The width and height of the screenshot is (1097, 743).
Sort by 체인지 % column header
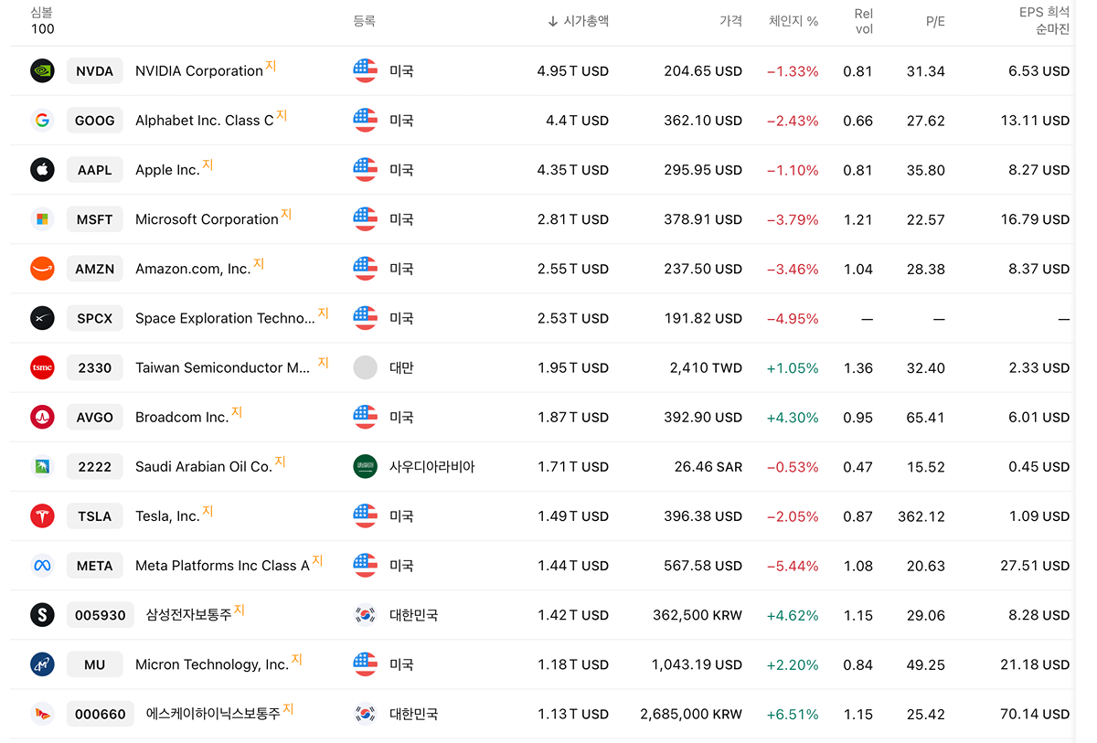point(793,21)
